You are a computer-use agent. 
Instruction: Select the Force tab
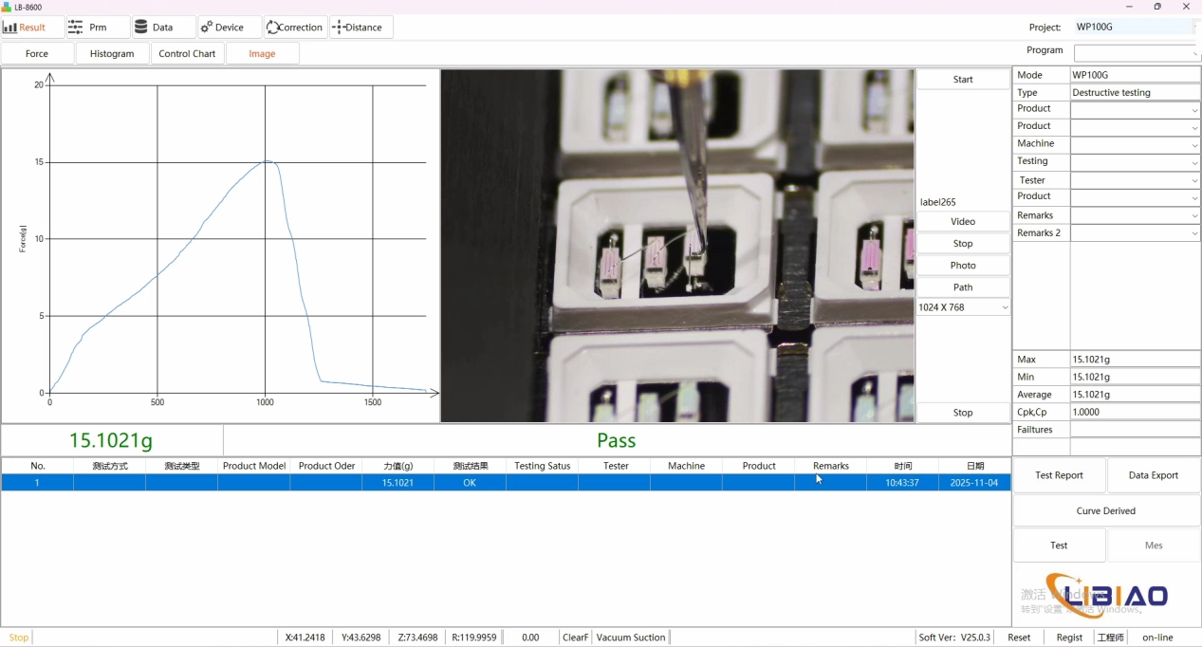click(x=37, y=54)
